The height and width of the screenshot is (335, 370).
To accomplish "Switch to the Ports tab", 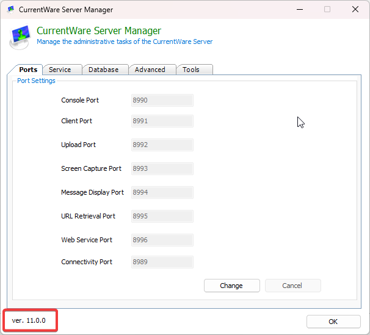I will pyautogui.click(x=28, y=70).
